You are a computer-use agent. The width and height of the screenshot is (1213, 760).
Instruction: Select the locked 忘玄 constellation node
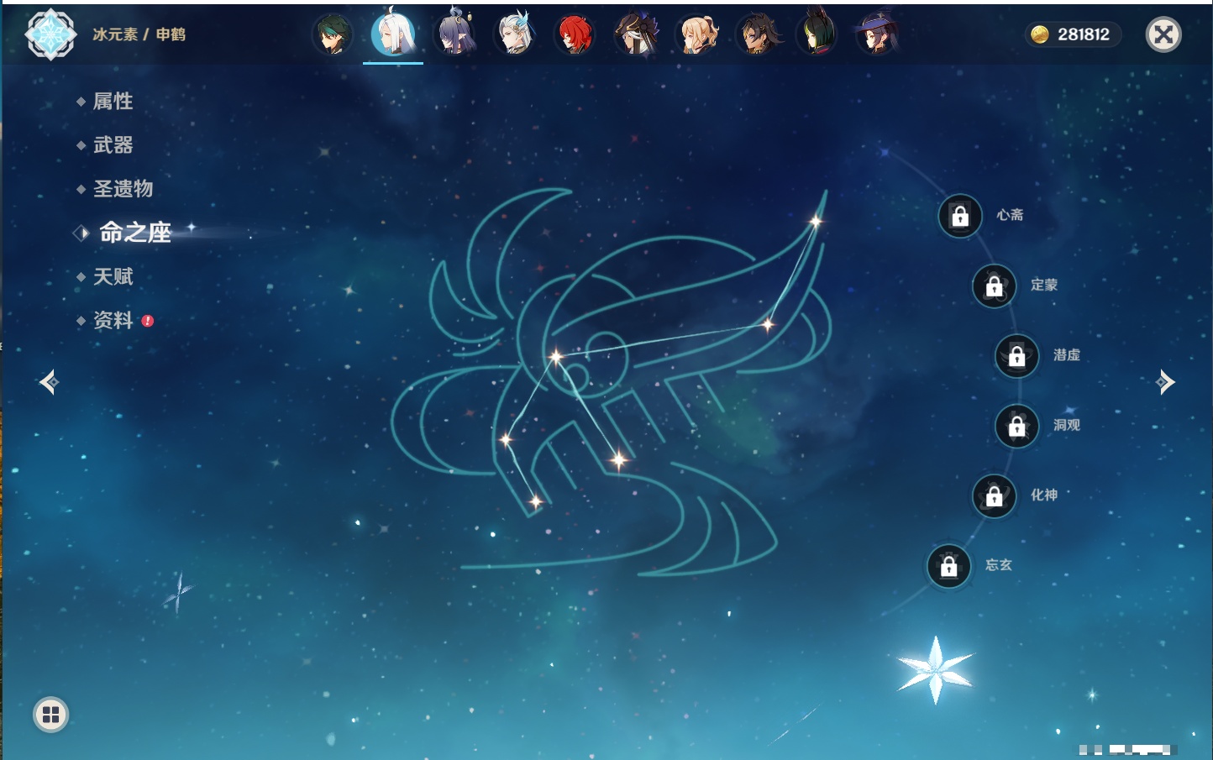[949, 567]
